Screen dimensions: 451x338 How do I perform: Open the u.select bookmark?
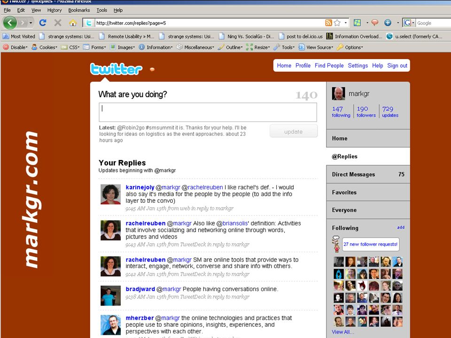414,36
